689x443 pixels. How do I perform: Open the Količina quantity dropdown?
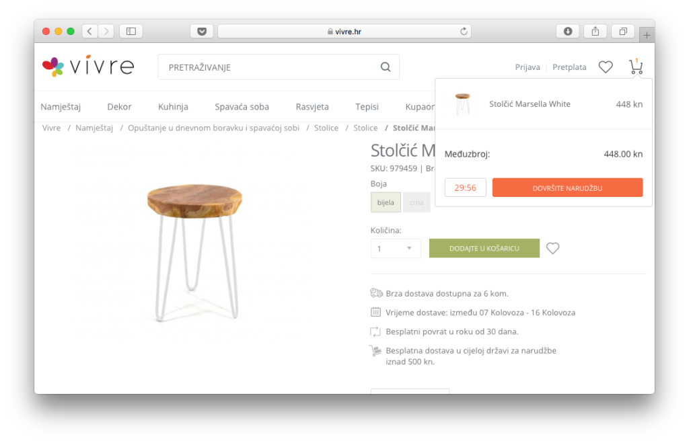coord(396,249)
